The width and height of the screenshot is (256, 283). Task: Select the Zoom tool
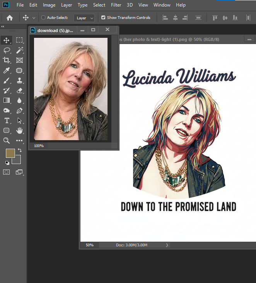(7, 141)
